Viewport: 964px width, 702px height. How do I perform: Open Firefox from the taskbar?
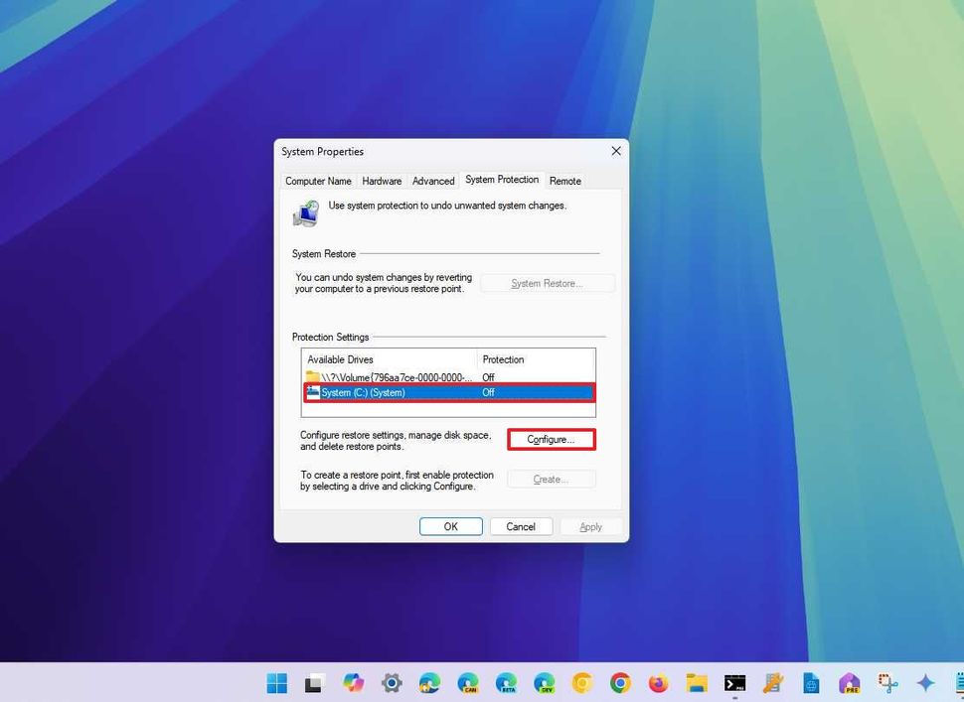point(657,683)
